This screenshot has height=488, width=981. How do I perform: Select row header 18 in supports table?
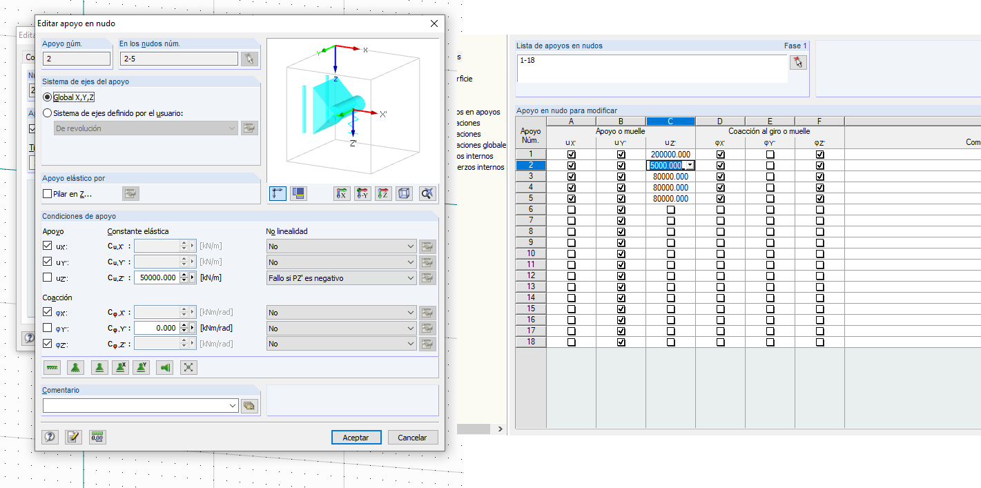(x=531, y=342)
